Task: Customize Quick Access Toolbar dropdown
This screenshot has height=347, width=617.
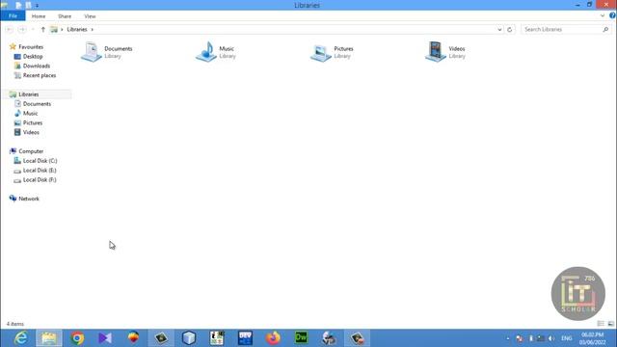Action: tap(37, 6)
